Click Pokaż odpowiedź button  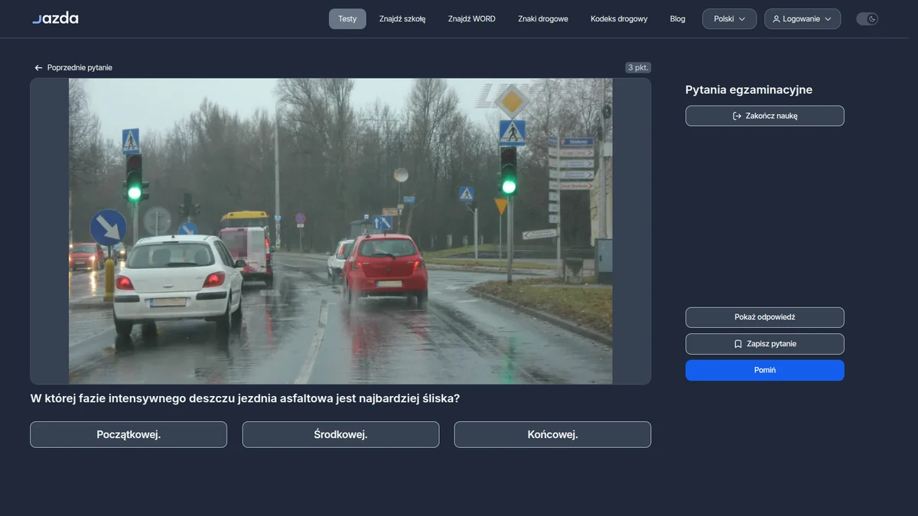[x=765, y=317]
